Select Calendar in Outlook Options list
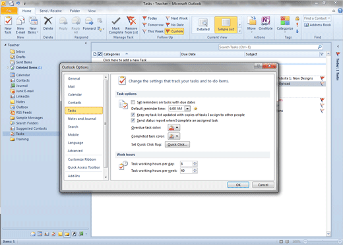Viewport: 343px width, 245px height. [75, 95]
